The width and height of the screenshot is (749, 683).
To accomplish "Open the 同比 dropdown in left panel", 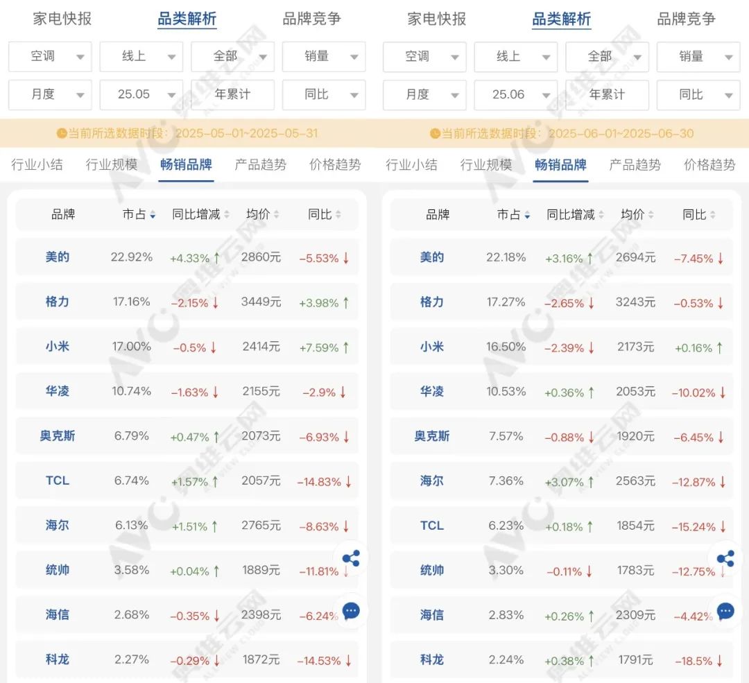I will [x=324, y=95].
